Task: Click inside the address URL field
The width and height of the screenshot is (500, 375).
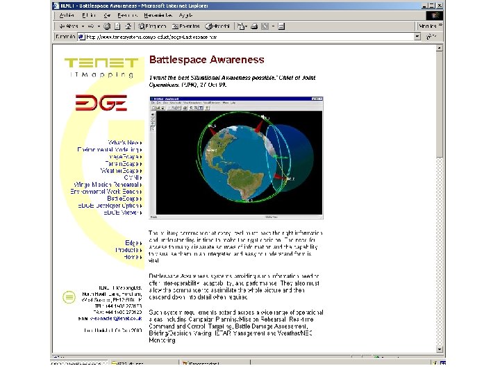Action: [x=249, y=37]
